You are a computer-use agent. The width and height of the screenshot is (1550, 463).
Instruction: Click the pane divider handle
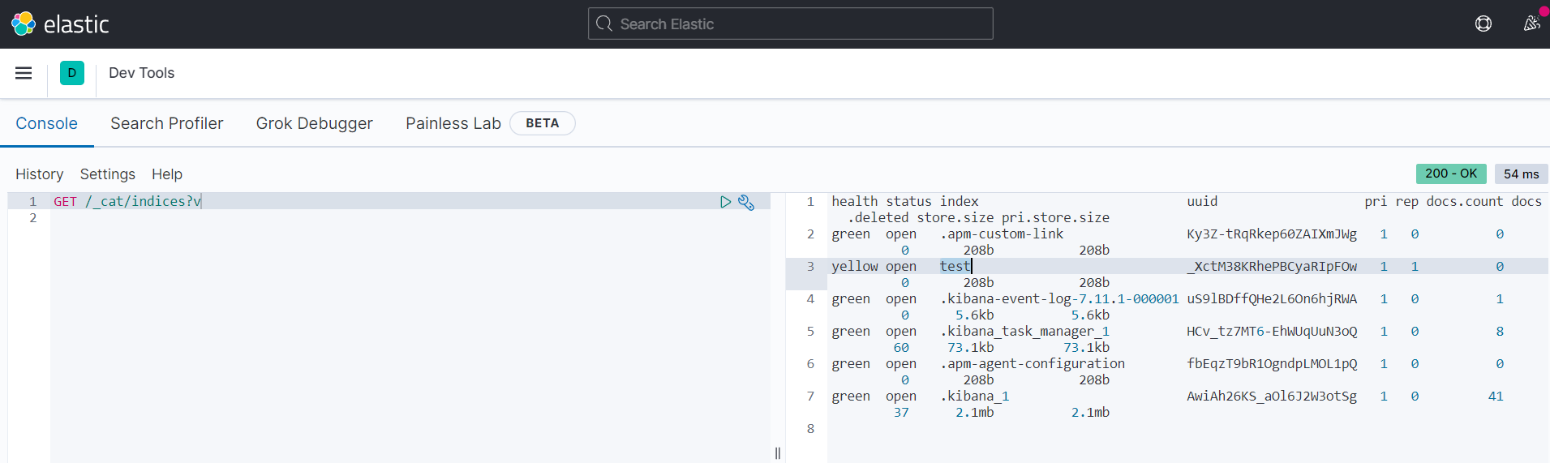point(778,453)
